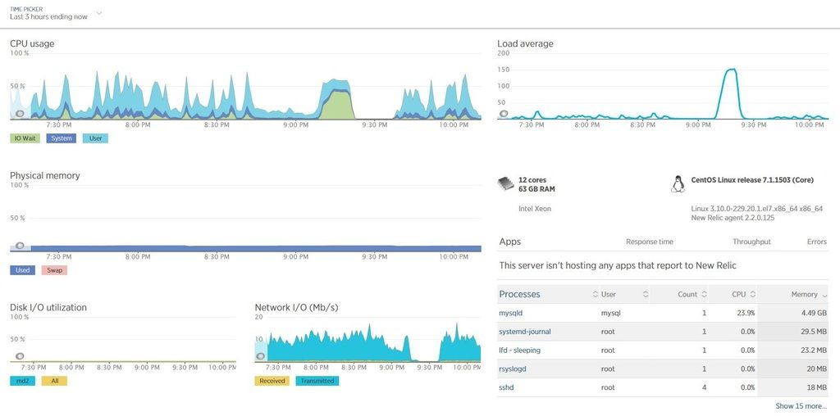Open the systemd-journal process link
Image resolution: width=840 pixels, height=416 pixels.
(x=524, y=332)
